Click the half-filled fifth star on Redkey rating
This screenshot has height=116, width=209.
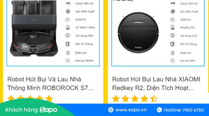click(x=154, y=99)
